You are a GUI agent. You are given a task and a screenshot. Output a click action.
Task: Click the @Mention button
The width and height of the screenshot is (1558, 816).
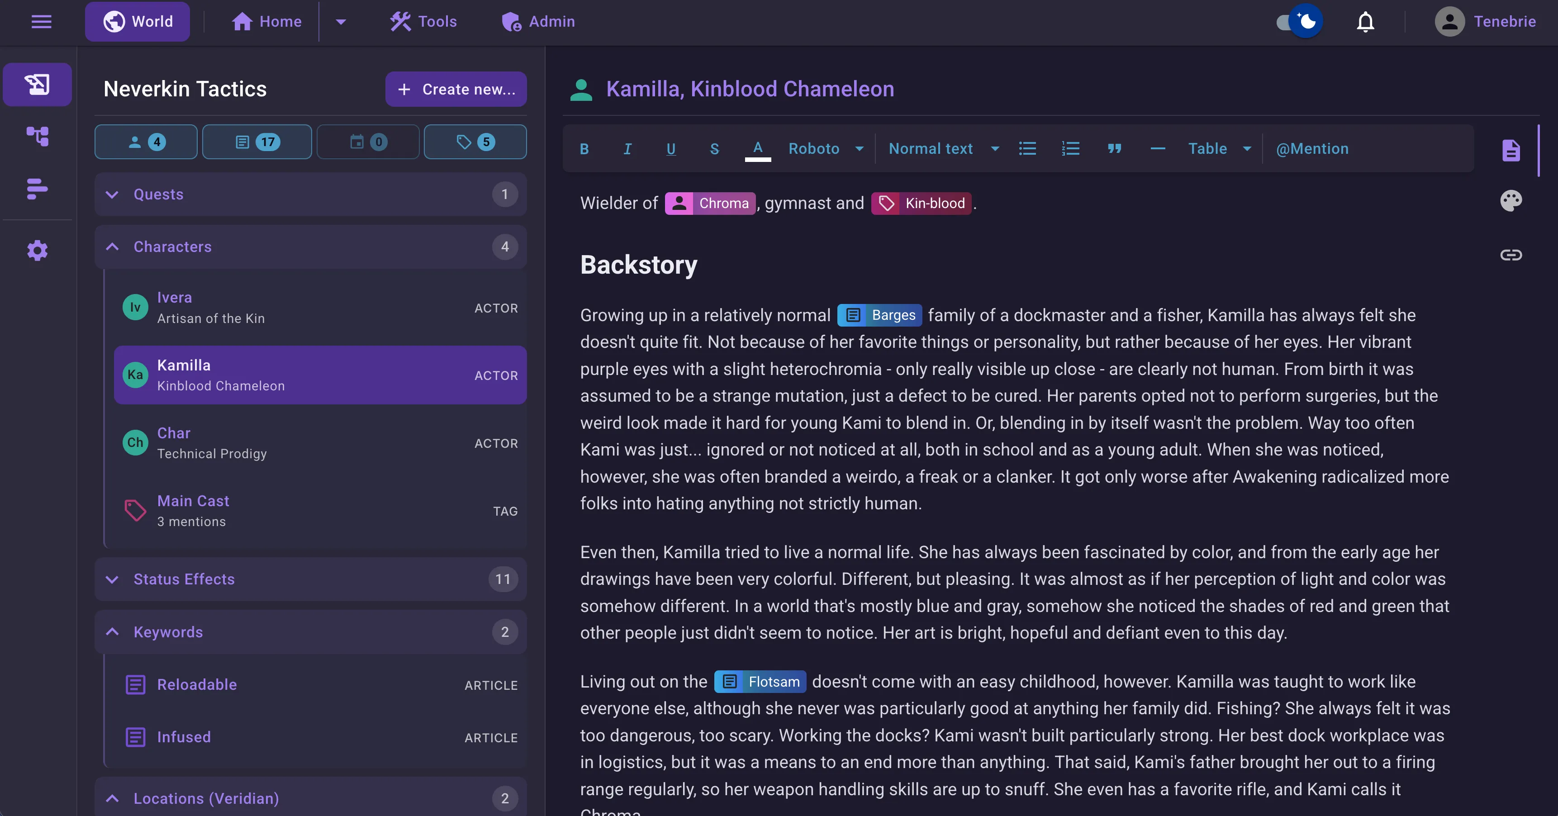1312,149
